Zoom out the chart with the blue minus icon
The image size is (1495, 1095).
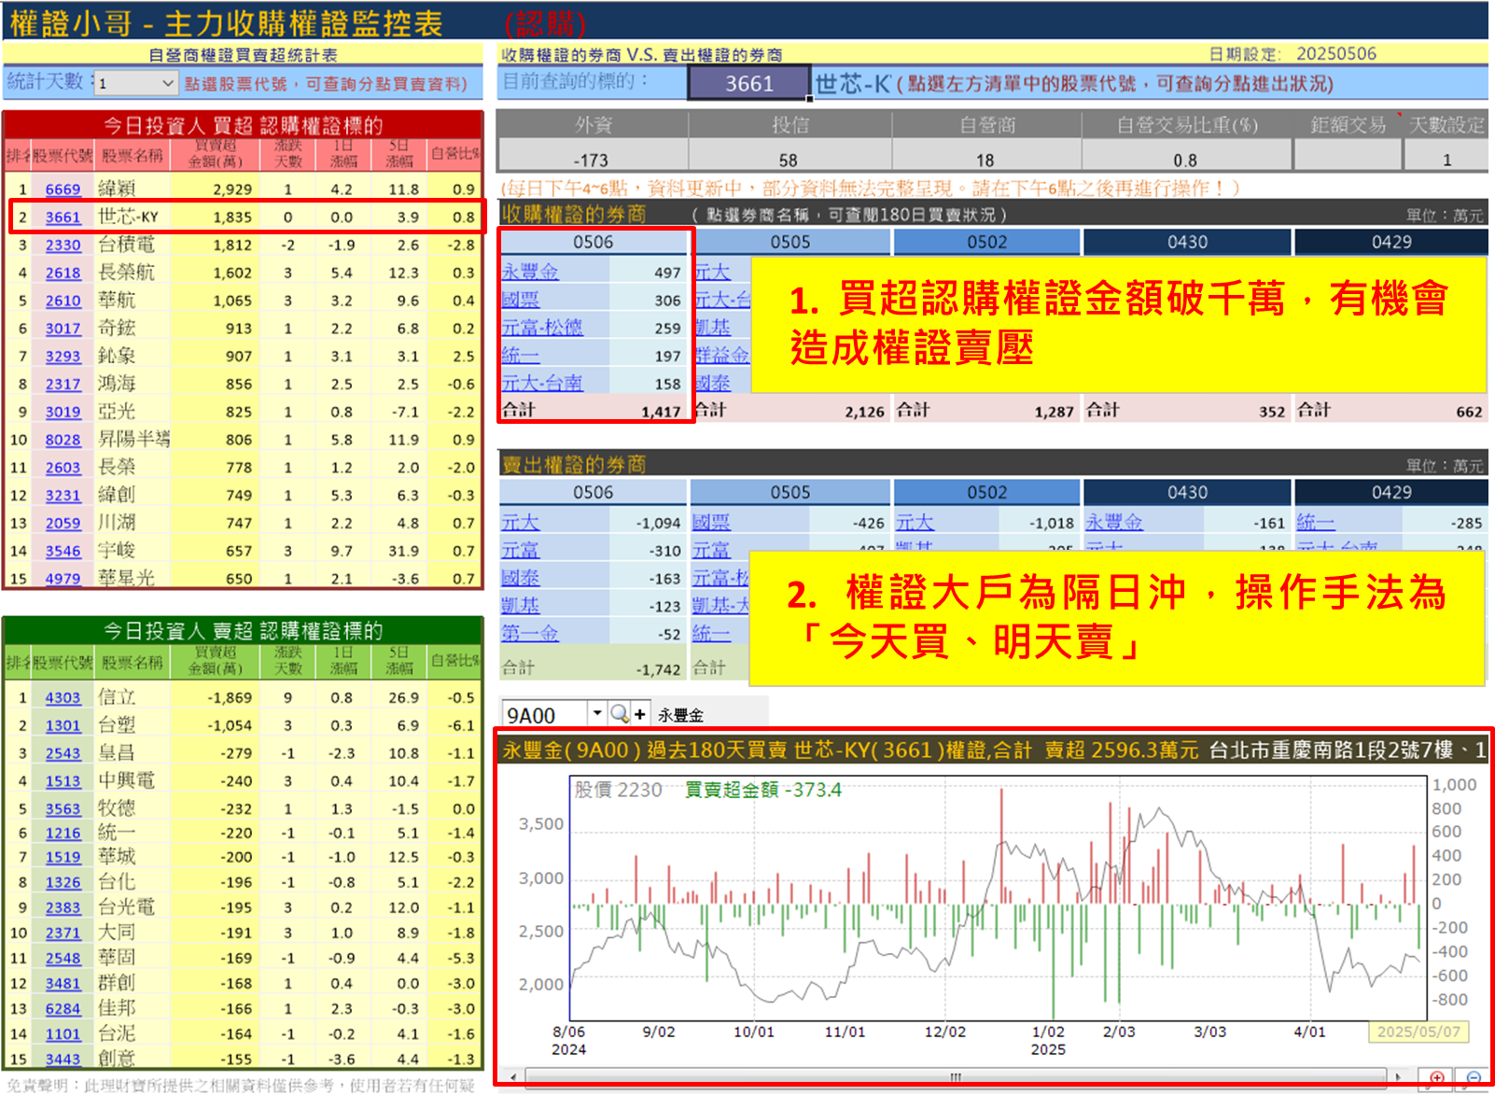coord(1474,1078)
